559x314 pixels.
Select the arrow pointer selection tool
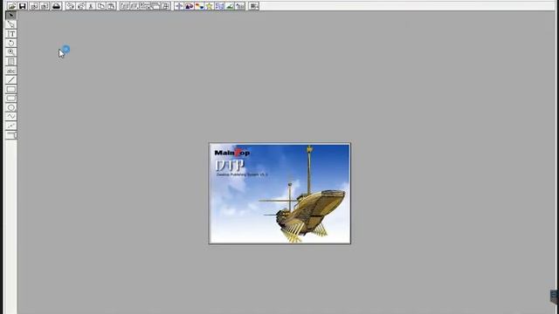pyautogui.click(x=11, y=16)
